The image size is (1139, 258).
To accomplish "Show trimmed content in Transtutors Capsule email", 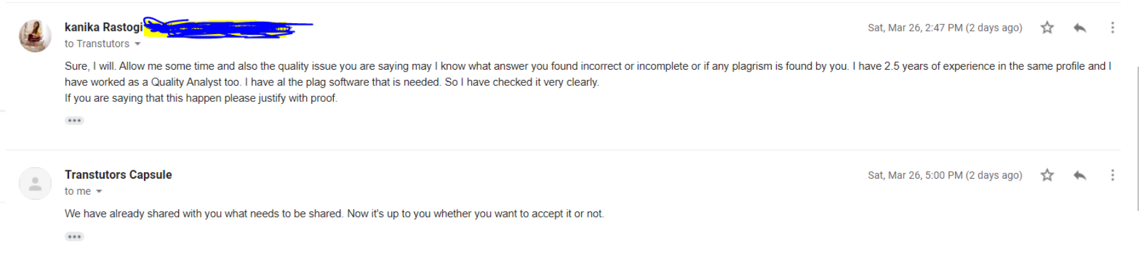I will coord(74,237).
